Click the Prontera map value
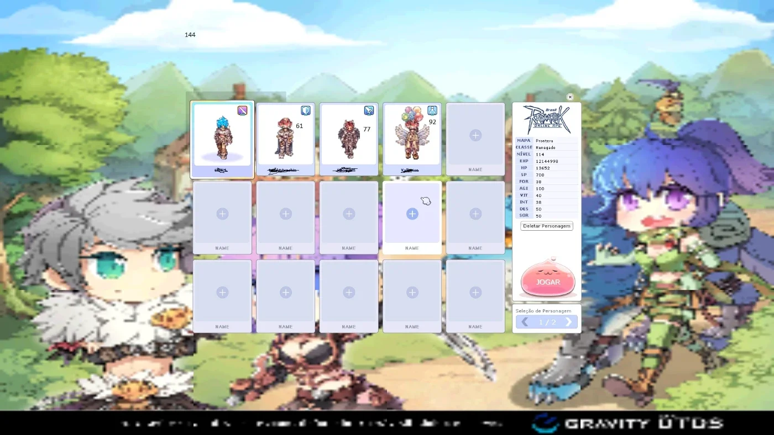The height and width of the screenshot is (435, 774). point(544,141)
